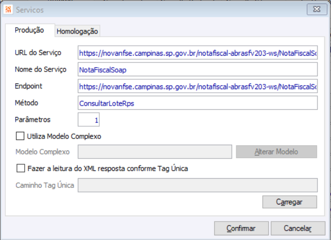Click into the Endpoint field
Screen dimensions: 331x240
pos(198,86)
